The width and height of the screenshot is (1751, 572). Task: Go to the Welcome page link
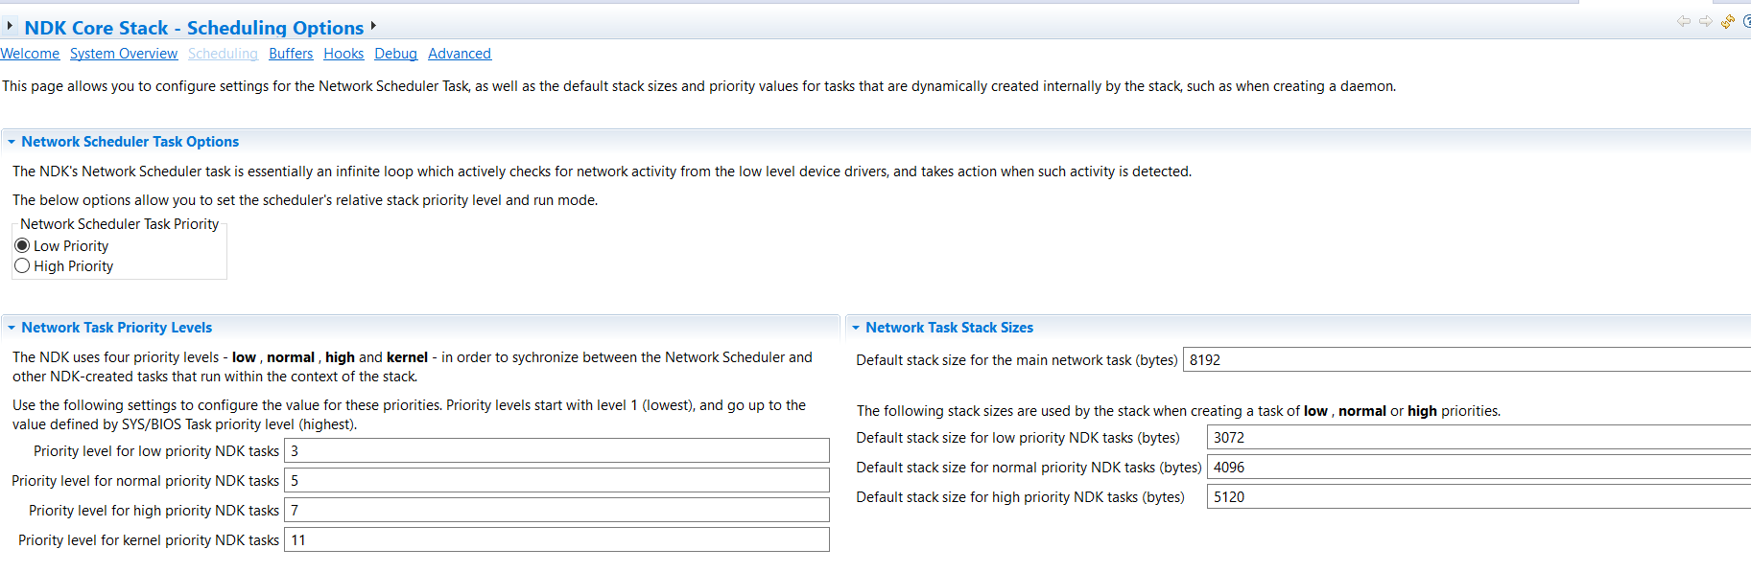pyautogui.click(x=30, y=54)
